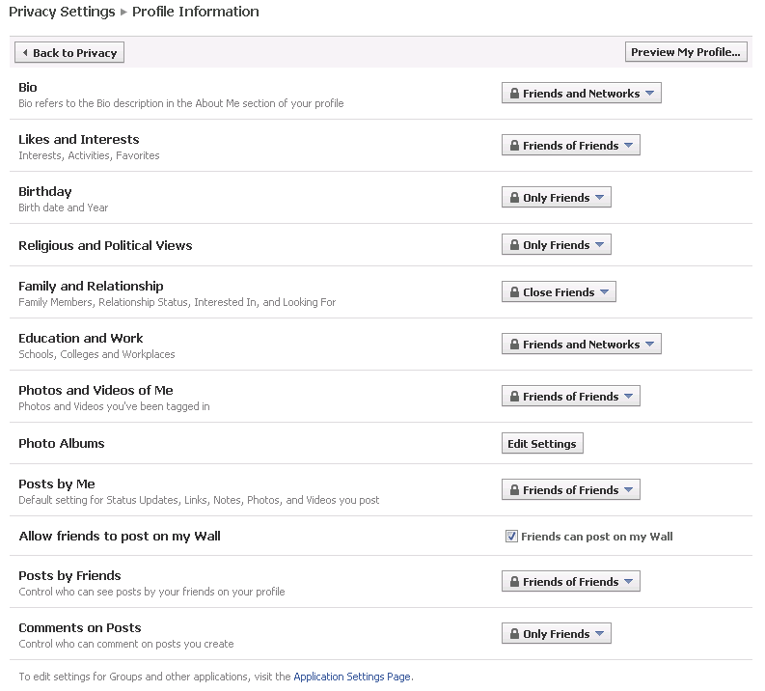The width and height of the screenshot is (765, 691).
Task: Open Posts by Me privacy dropdown
Action: [x=571, y=490]
